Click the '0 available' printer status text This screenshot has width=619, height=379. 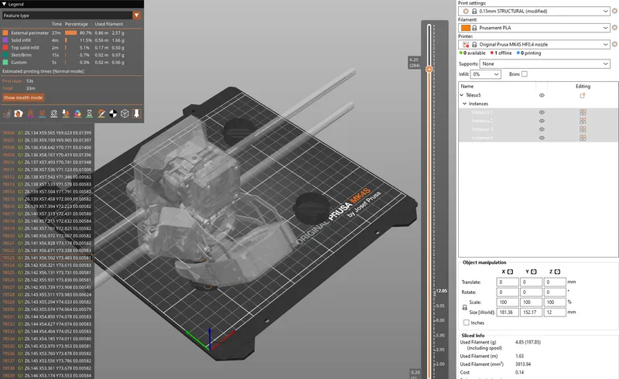coord(474,53)
